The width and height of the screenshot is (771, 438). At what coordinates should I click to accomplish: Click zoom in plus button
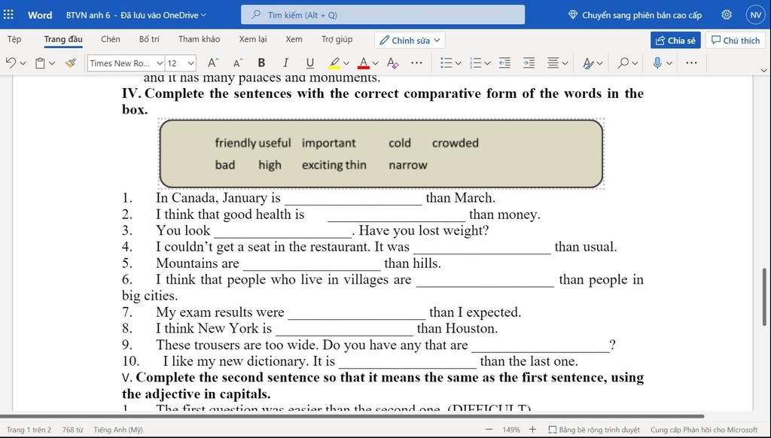pyautogui.click(x=532, y=430)
